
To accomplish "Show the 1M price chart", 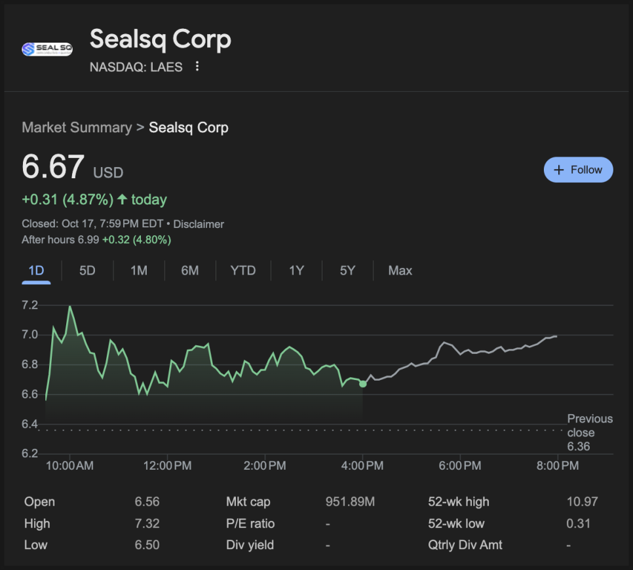I will (x=138, y=271).
